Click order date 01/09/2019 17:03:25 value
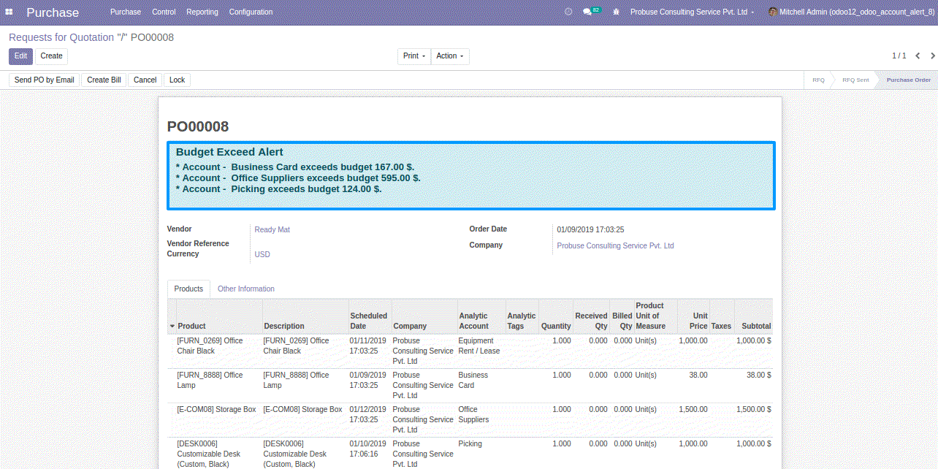 [x=590, y=229]
